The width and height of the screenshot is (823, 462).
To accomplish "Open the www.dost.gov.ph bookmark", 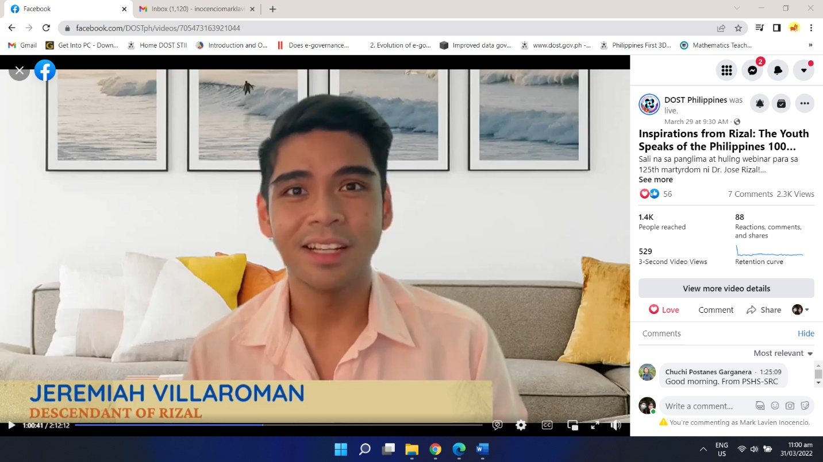I will (556, 45).
